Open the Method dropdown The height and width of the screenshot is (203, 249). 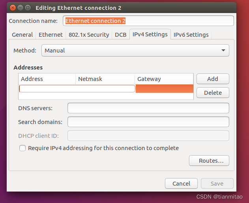tap(135, 51)
